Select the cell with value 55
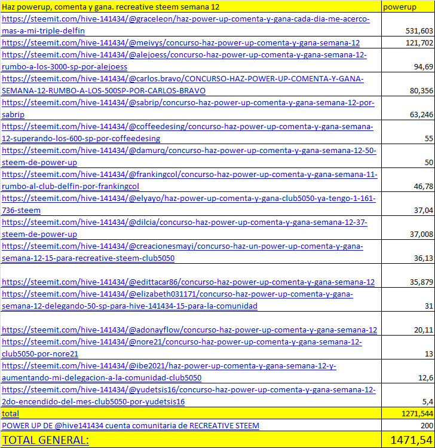The width and height of the screenshot is (435, 448). [408, 133]
